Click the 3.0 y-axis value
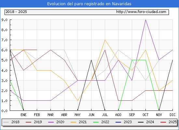 coord(4,81)
